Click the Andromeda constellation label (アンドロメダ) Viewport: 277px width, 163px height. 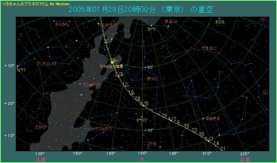coord(46,64)
